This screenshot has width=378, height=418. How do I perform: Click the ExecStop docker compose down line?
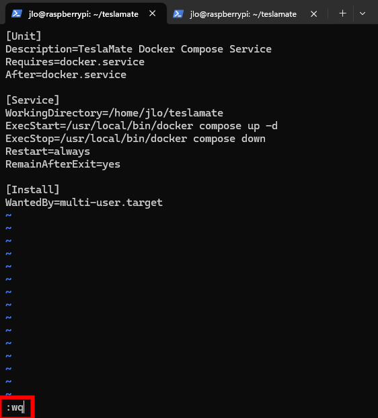point(135,139)
